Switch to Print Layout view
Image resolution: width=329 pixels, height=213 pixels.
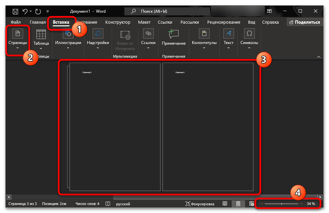pyautogui.click(x=238, y=204)
